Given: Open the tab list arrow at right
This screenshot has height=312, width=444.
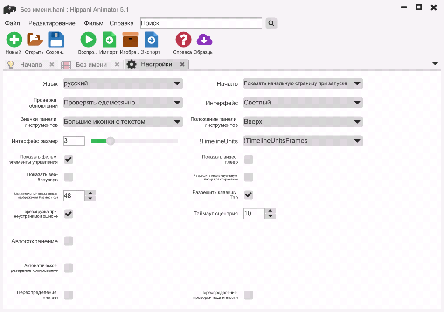Looking at the screenshot, I should (435, 63).
